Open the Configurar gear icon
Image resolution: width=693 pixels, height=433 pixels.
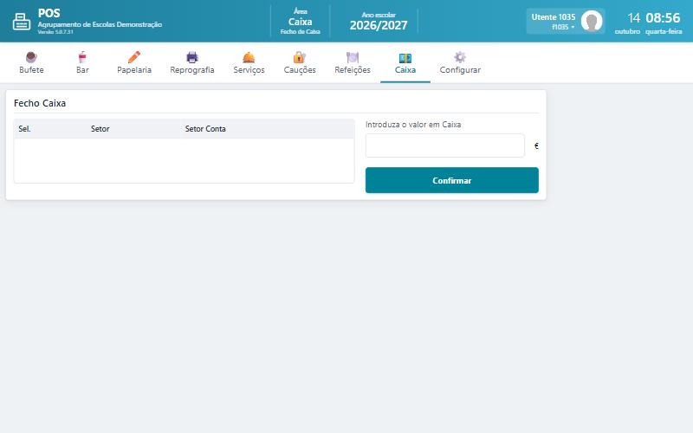click(x=460, y=57)
